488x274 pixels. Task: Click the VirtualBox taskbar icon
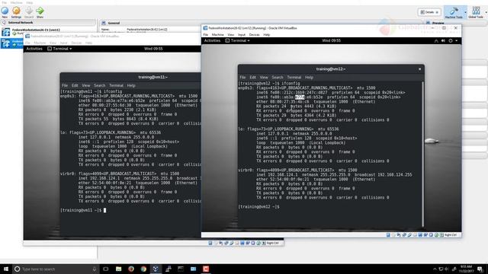coord(156,269)
